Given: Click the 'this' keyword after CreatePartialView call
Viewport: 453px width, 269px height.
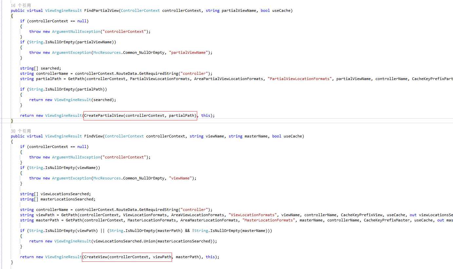Looking at the screenshot, I should (x=206, y=115).
